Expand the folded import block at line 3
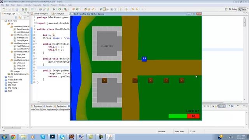 point(36,23)
